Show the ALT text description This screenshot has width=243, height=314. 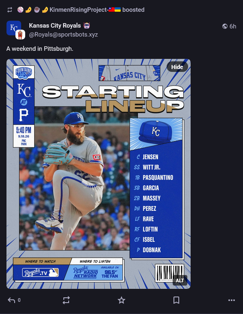point(180,280)
